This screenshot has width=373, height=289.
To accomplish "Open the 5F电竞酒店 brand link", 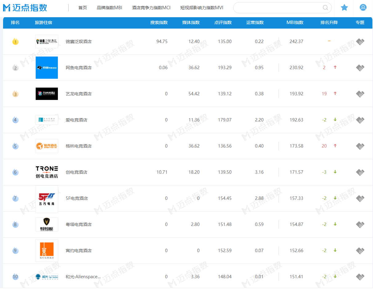I will (77, 198).
